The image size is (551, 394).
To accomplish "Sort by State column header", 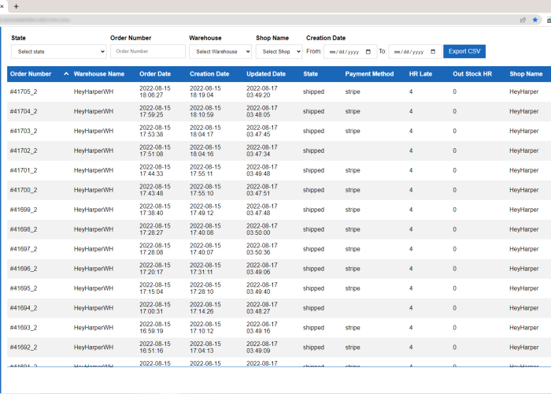I will point(311,74).
